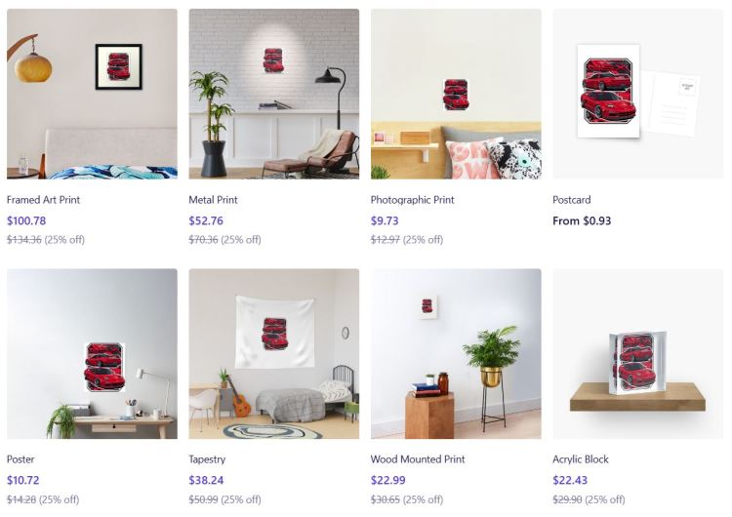Click the Poster title link
The height and width of the screenshot is (517, 732).
[x=20, y=459]
